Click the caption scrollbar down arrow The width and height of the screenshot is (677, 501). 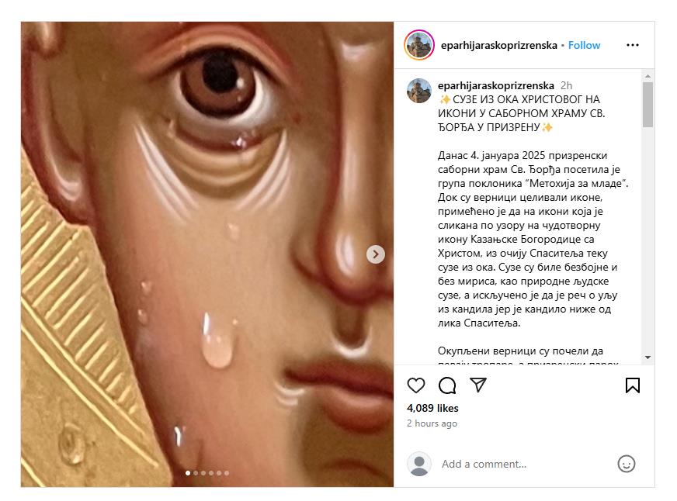coord(647,358)
